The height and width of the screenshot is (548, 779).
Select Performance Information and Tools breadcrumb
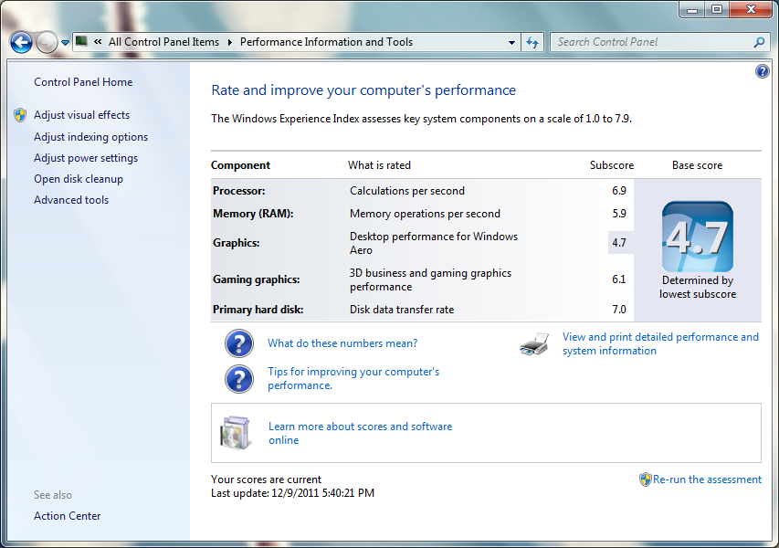pos(326,42)
